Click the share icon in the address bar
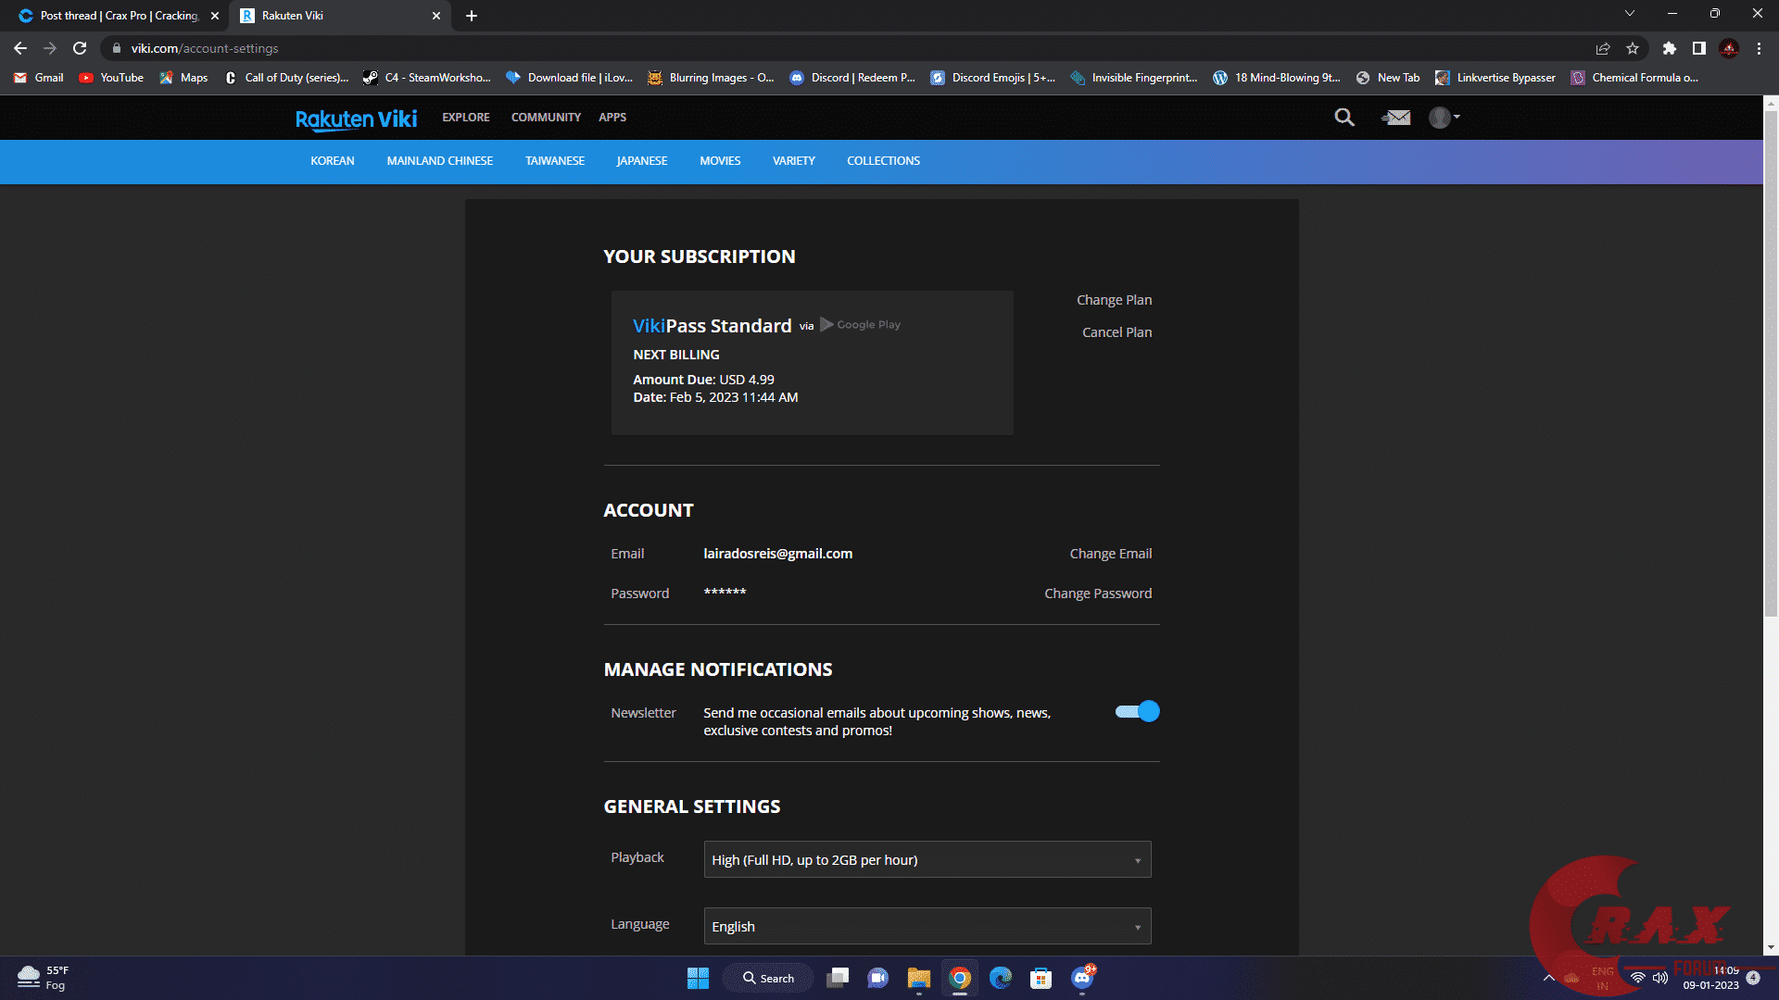The image size is (1779, 1000). [1602, 48]
